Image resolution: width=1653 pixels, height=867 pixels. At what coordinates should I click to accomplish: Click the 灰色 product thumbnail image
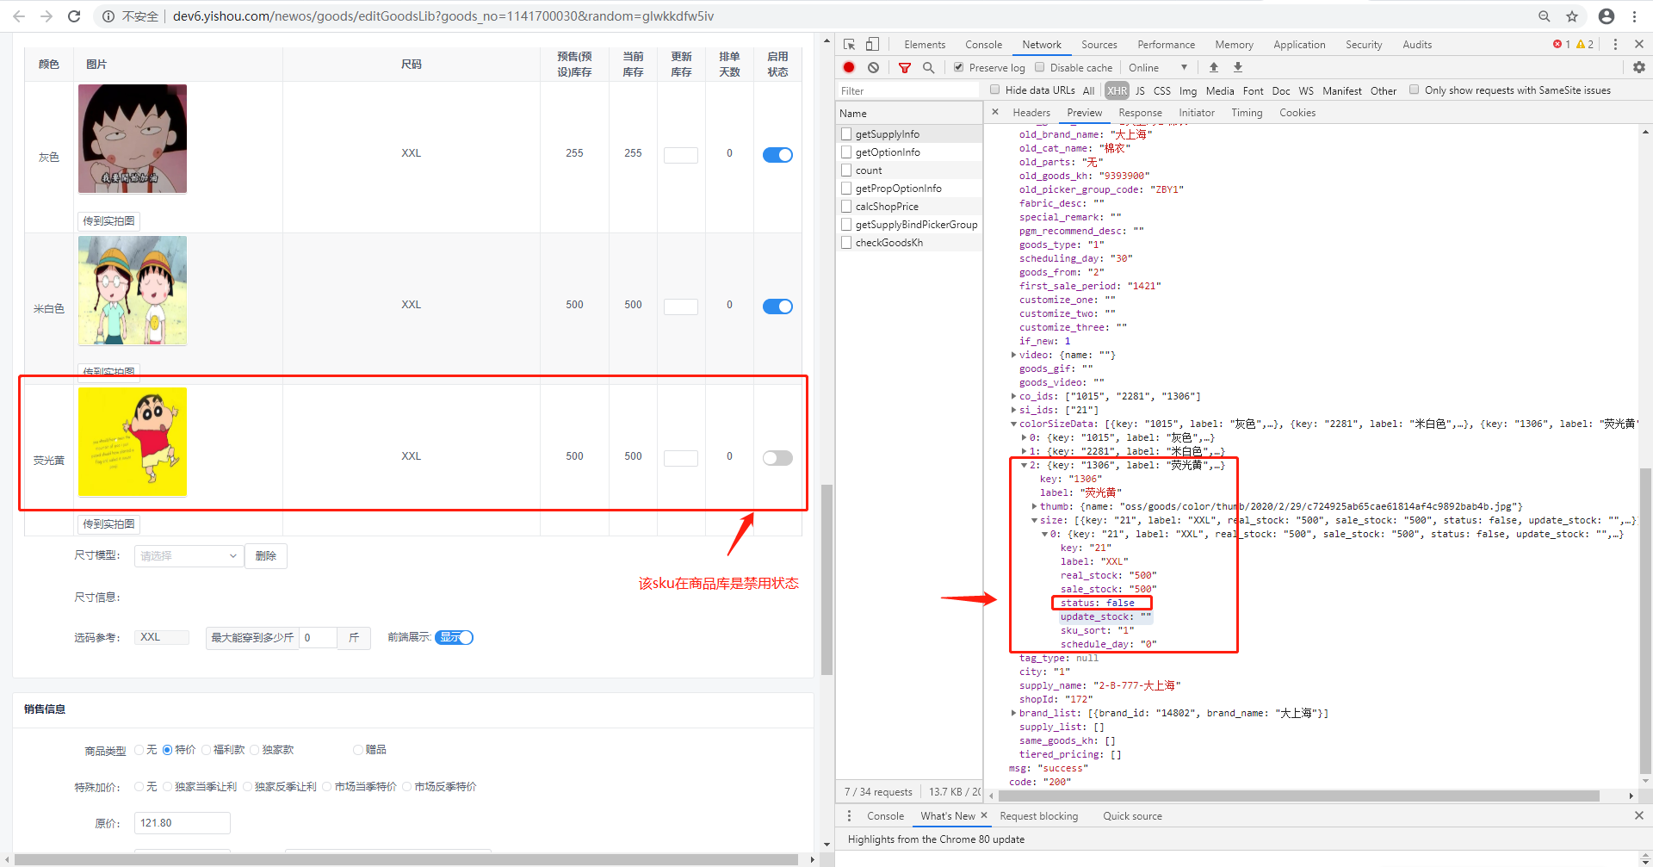tap(133, 139)
